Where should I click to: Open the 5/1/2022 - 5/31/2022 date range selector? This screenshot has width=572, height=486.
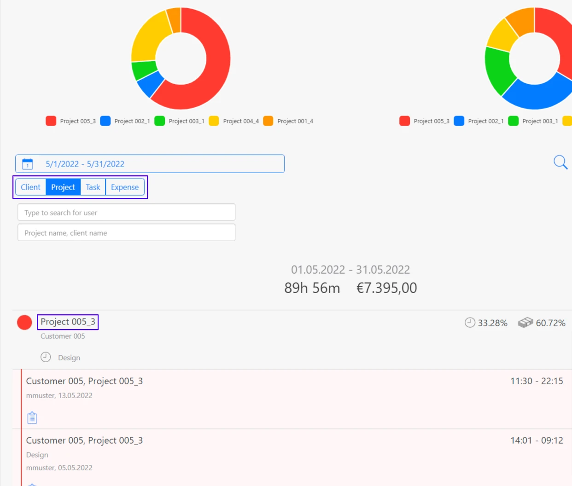pos(150,163)
